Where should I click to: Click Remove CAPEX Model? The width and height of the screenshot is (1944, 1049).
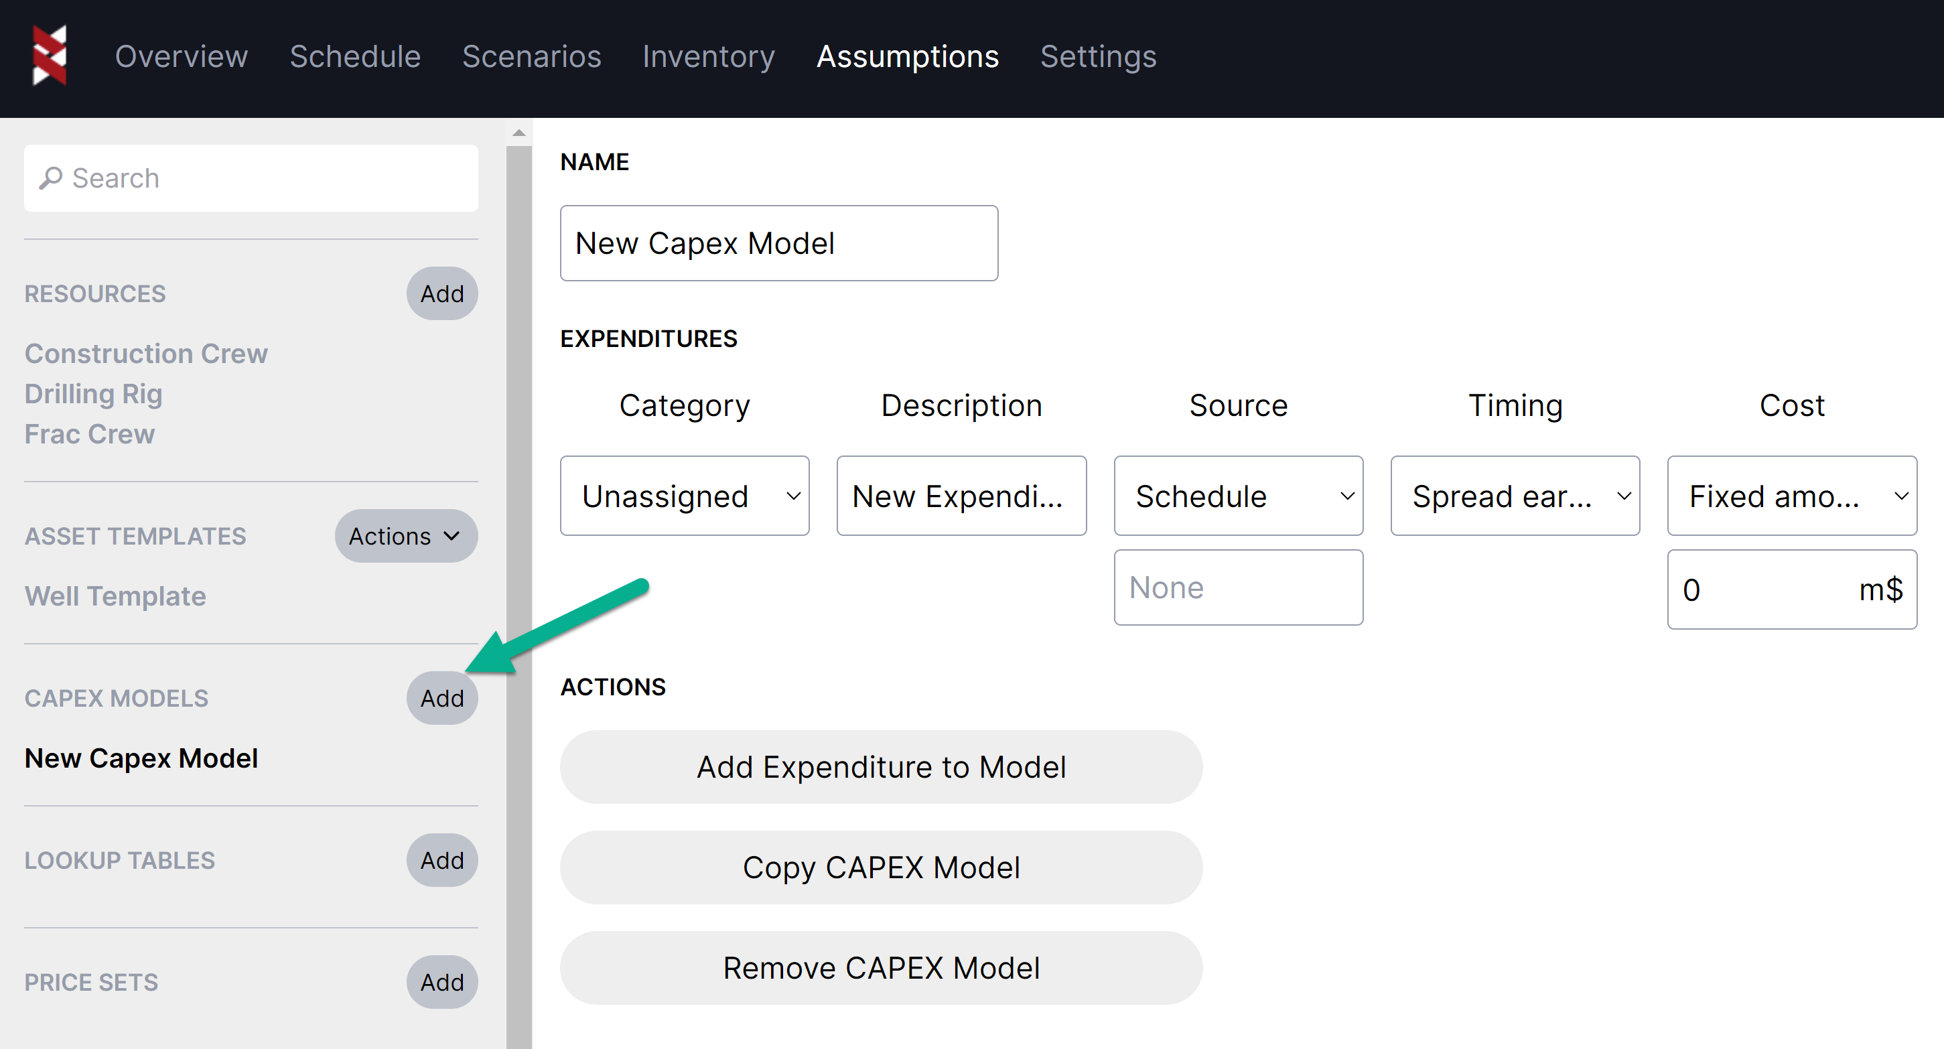pos(881,967)
